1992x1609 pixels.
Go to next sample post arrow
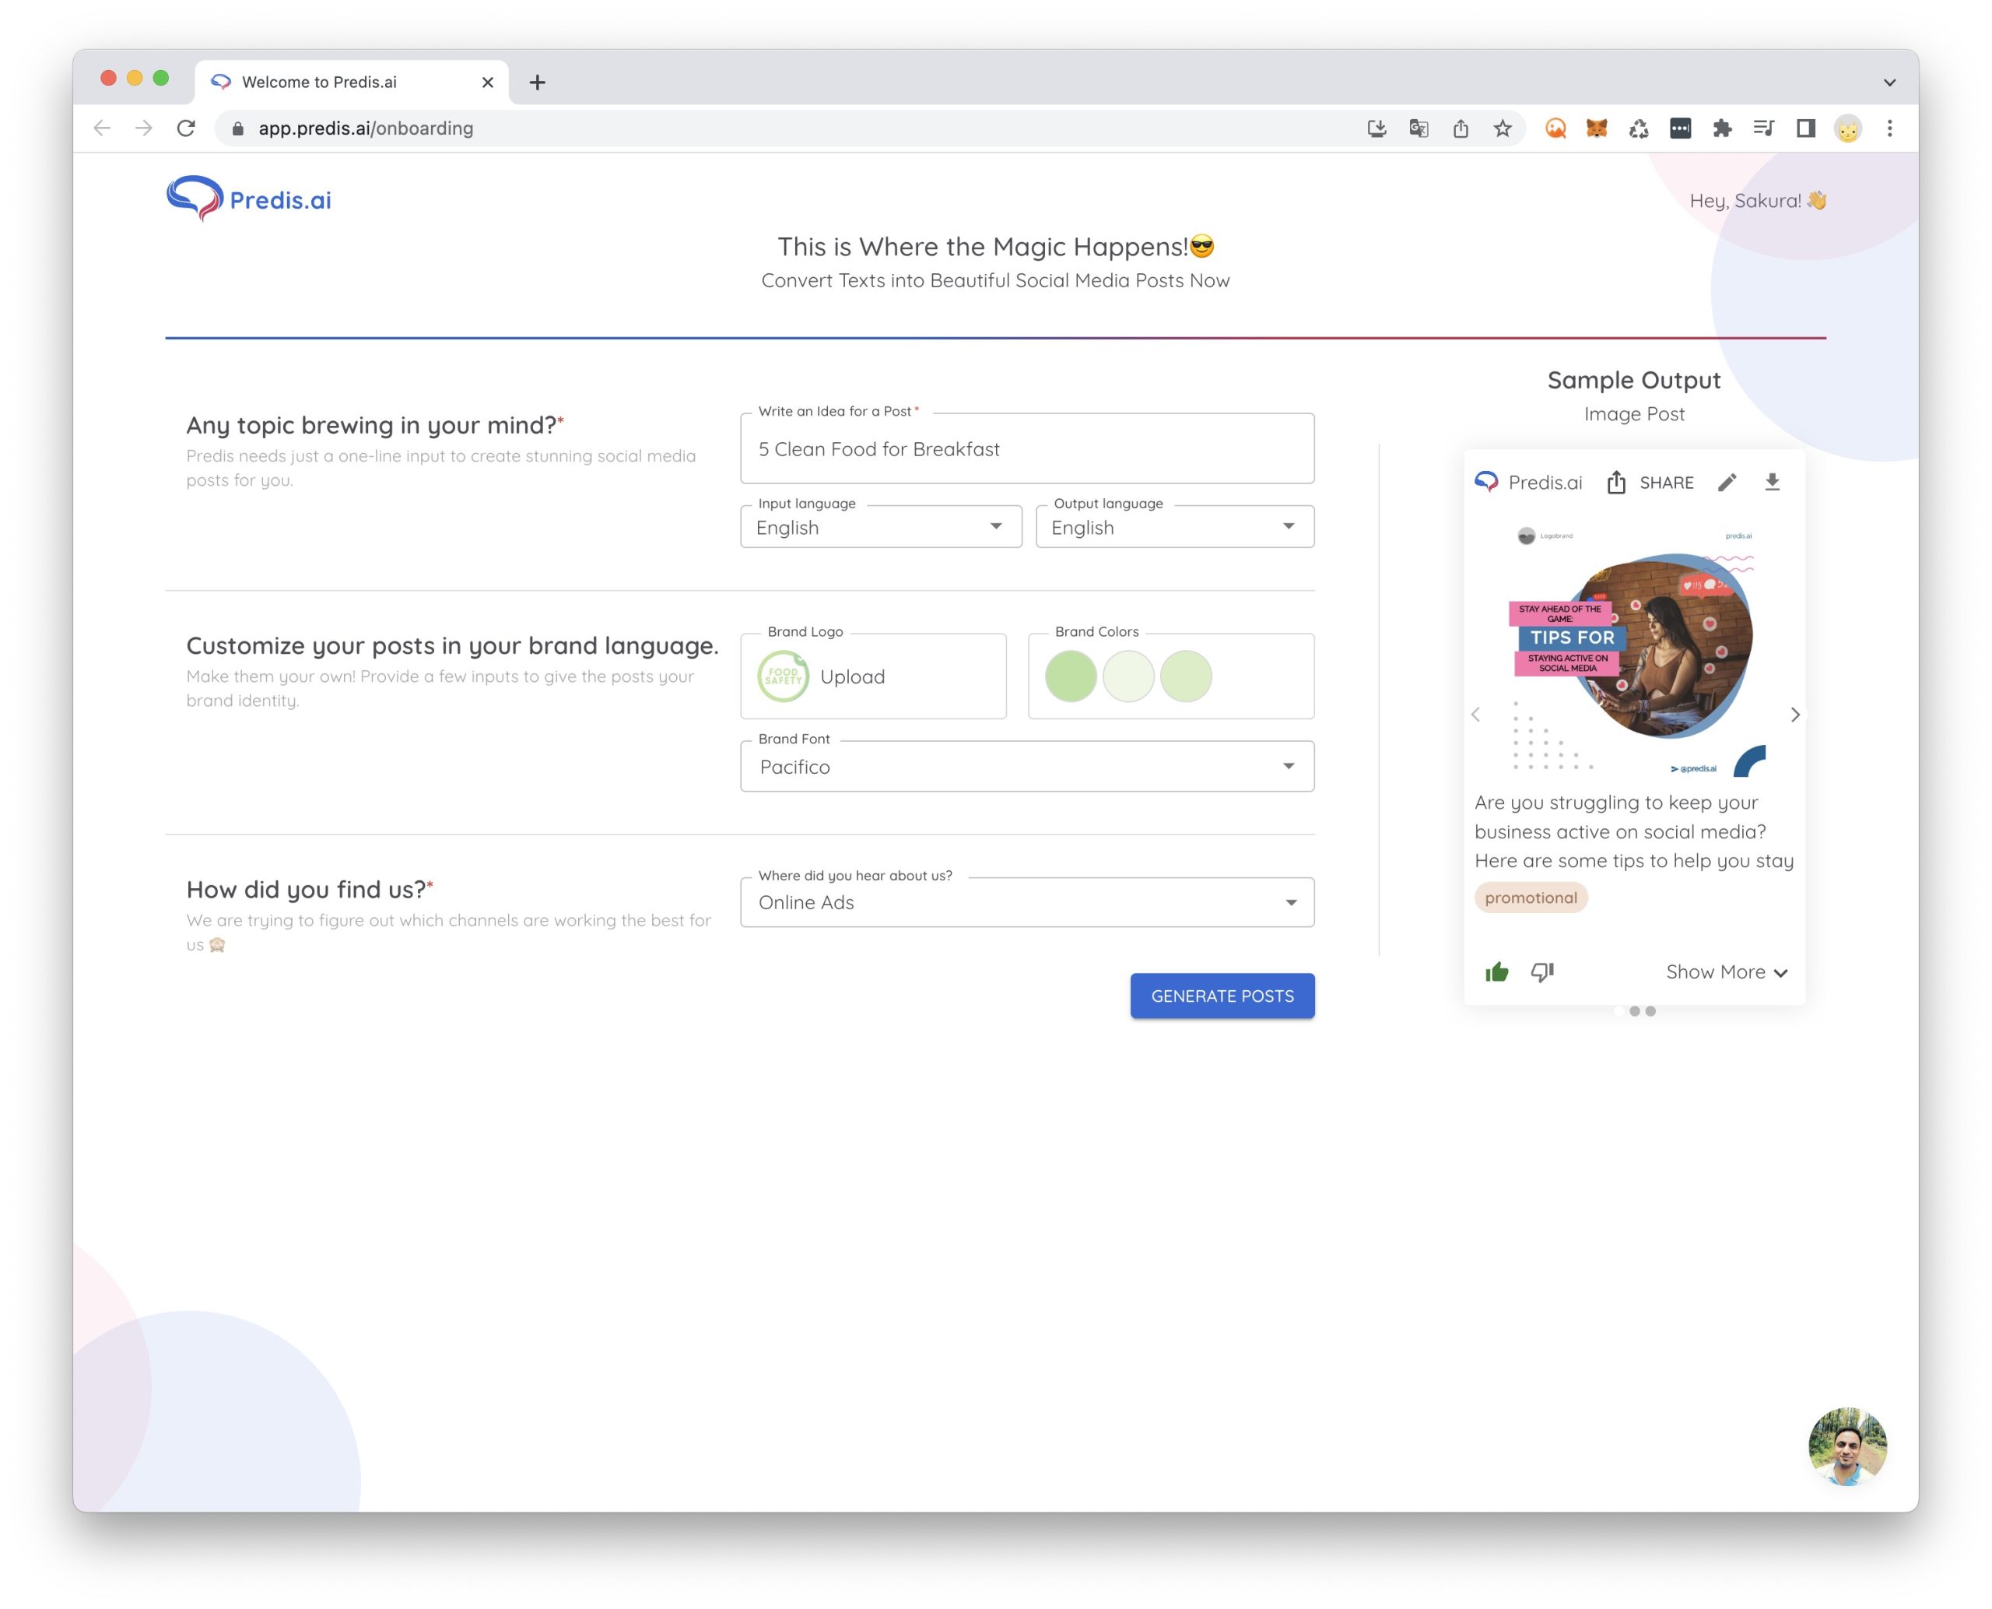point(1794,715)
